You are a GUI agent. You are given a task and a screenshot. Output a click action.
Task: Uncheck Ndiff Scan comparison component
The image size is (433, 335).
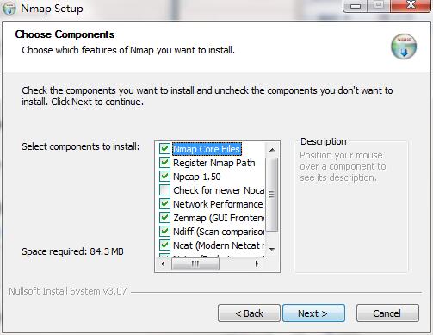pyautogui.click(x=164, y=232)
